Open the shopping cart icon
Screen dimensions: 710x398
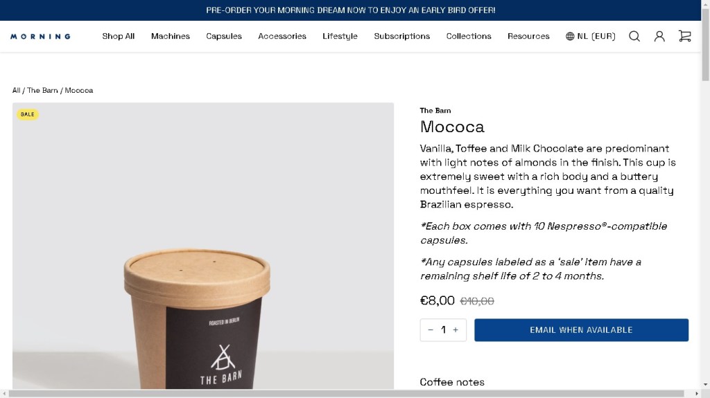(685, 37)
